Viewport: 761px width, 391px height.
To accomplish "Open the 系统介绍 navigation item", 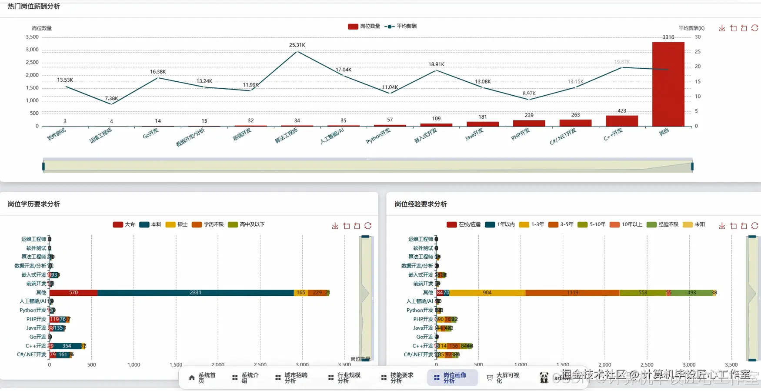I will click(245, 378).
